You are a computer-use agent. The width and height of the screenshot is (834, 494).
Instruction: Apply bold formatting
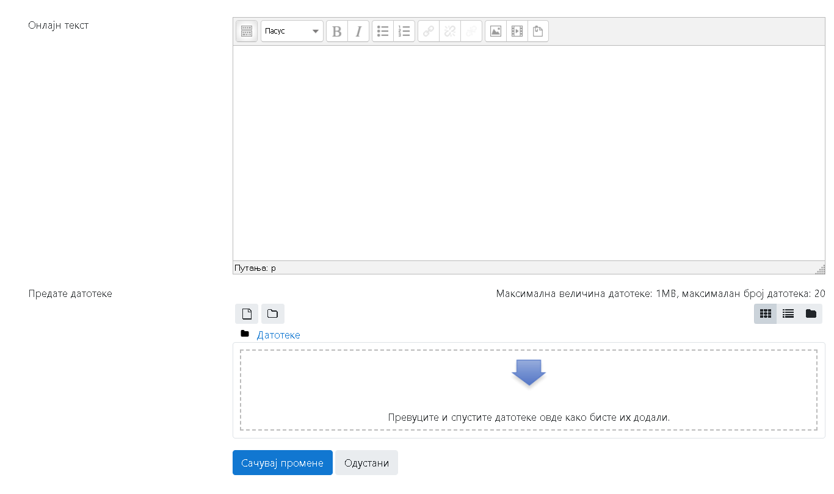(337, 31)
